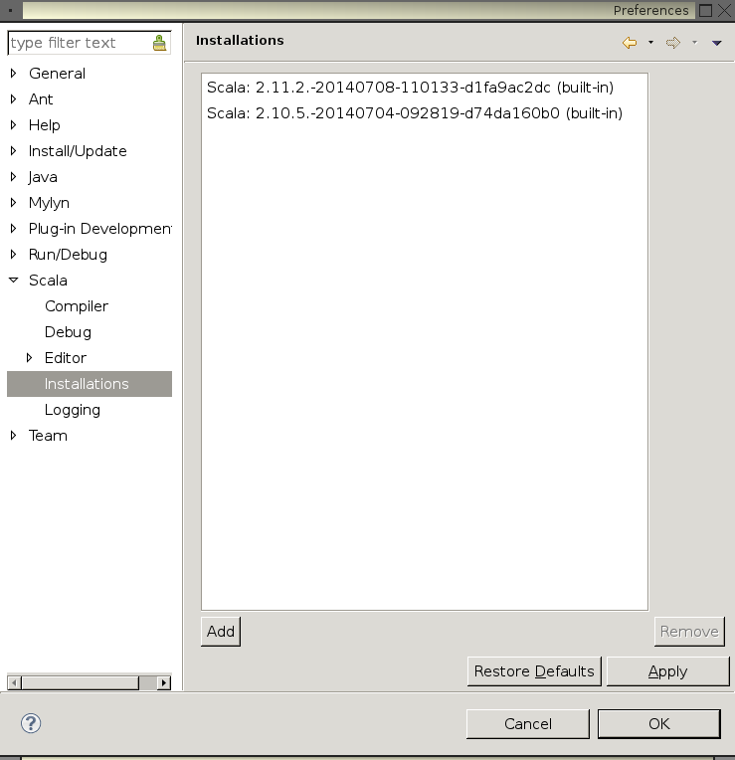The image size is (735, 760).
Task: Open the back history dropdown arrow
Action: click(x=650, y=43)
